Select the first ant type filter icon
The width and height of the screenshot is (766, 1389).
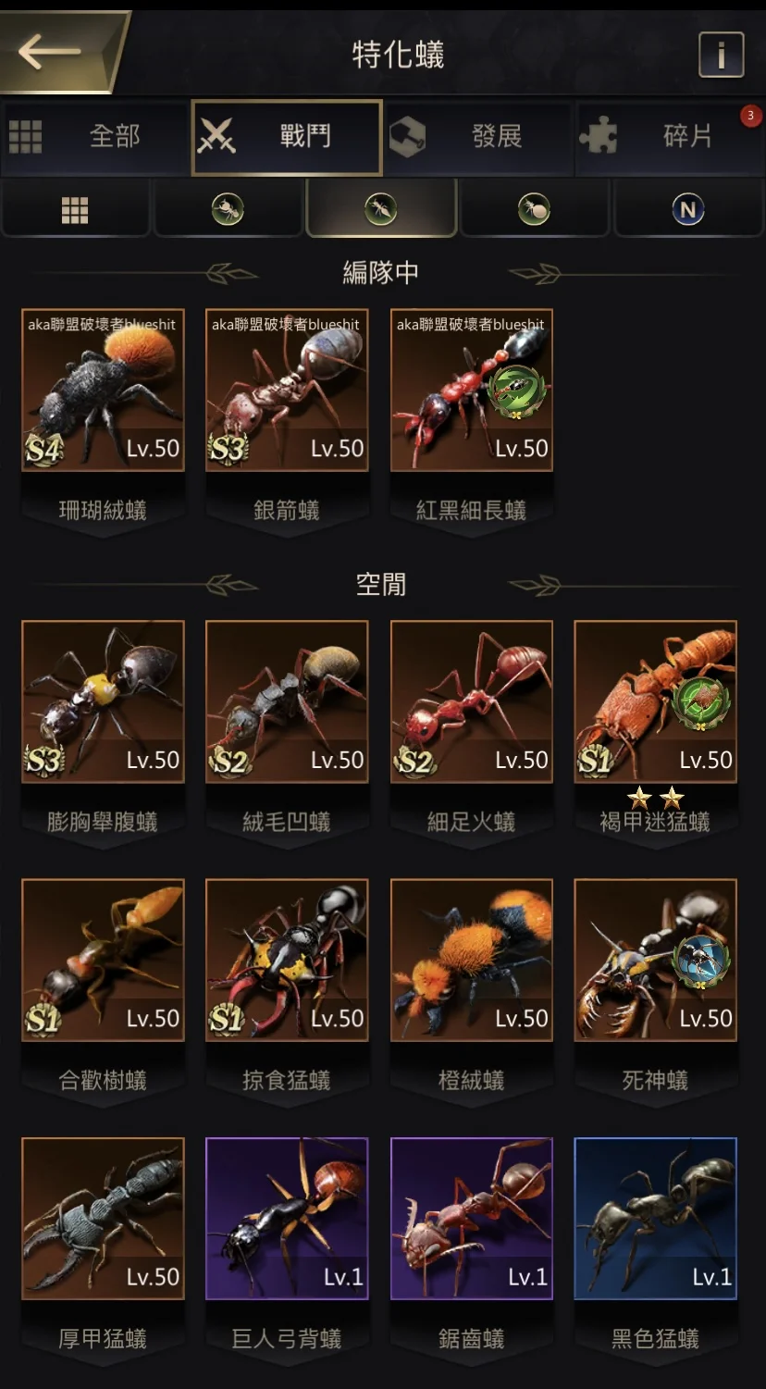[x=228, y=210]
